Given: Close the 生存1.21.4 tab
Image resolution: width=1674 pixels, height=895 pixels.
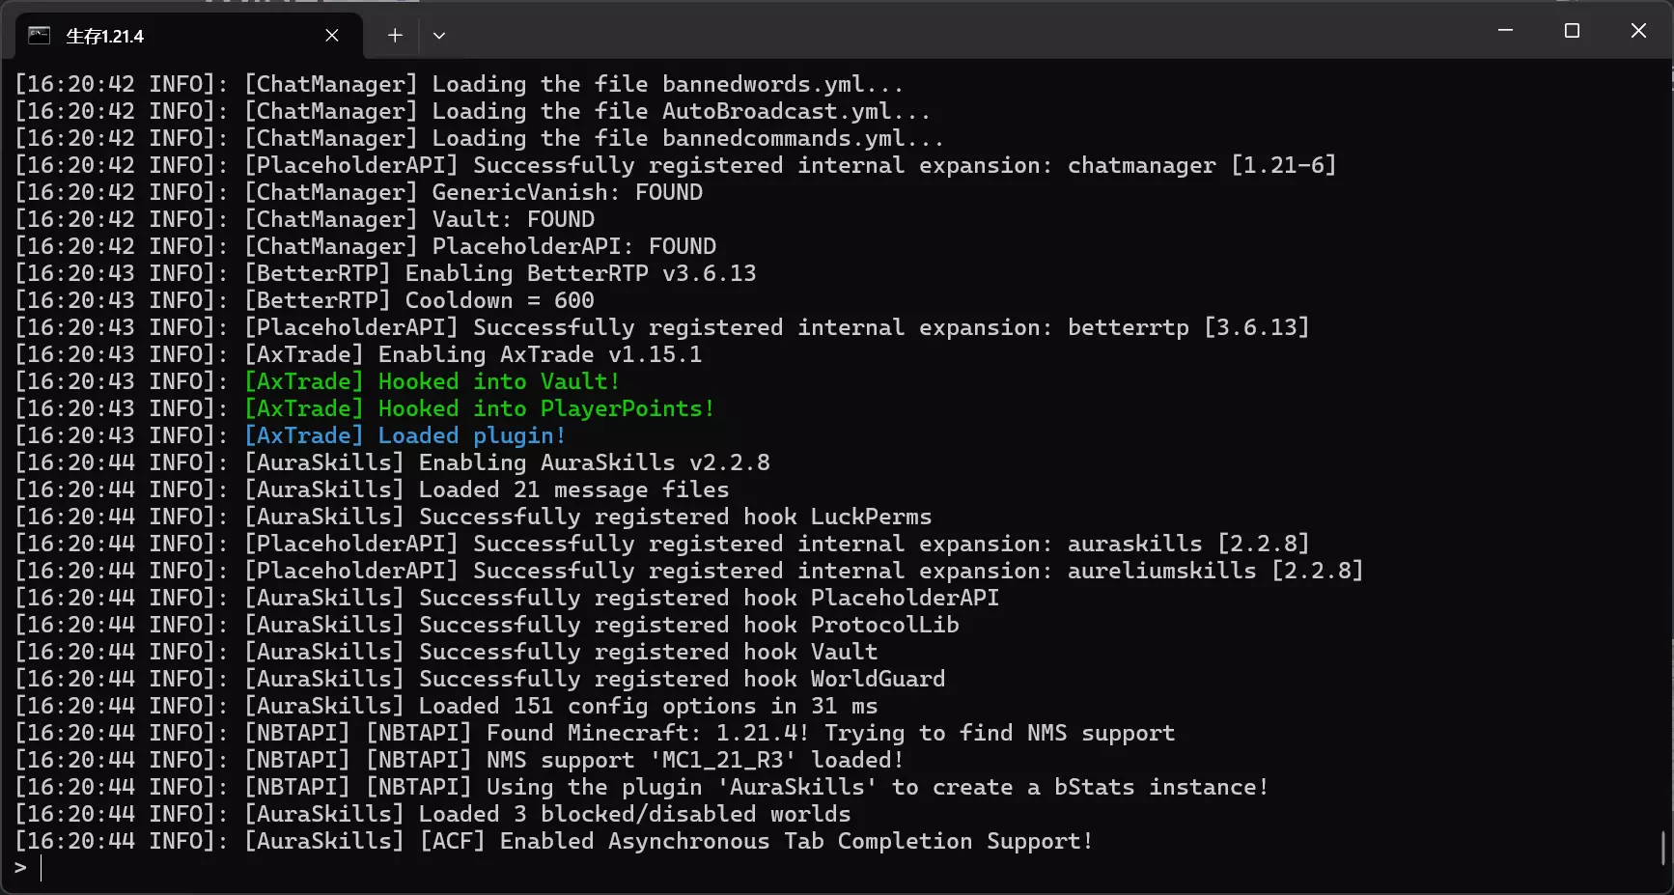Looking at the screenshot, I should (x=332, y=36).
